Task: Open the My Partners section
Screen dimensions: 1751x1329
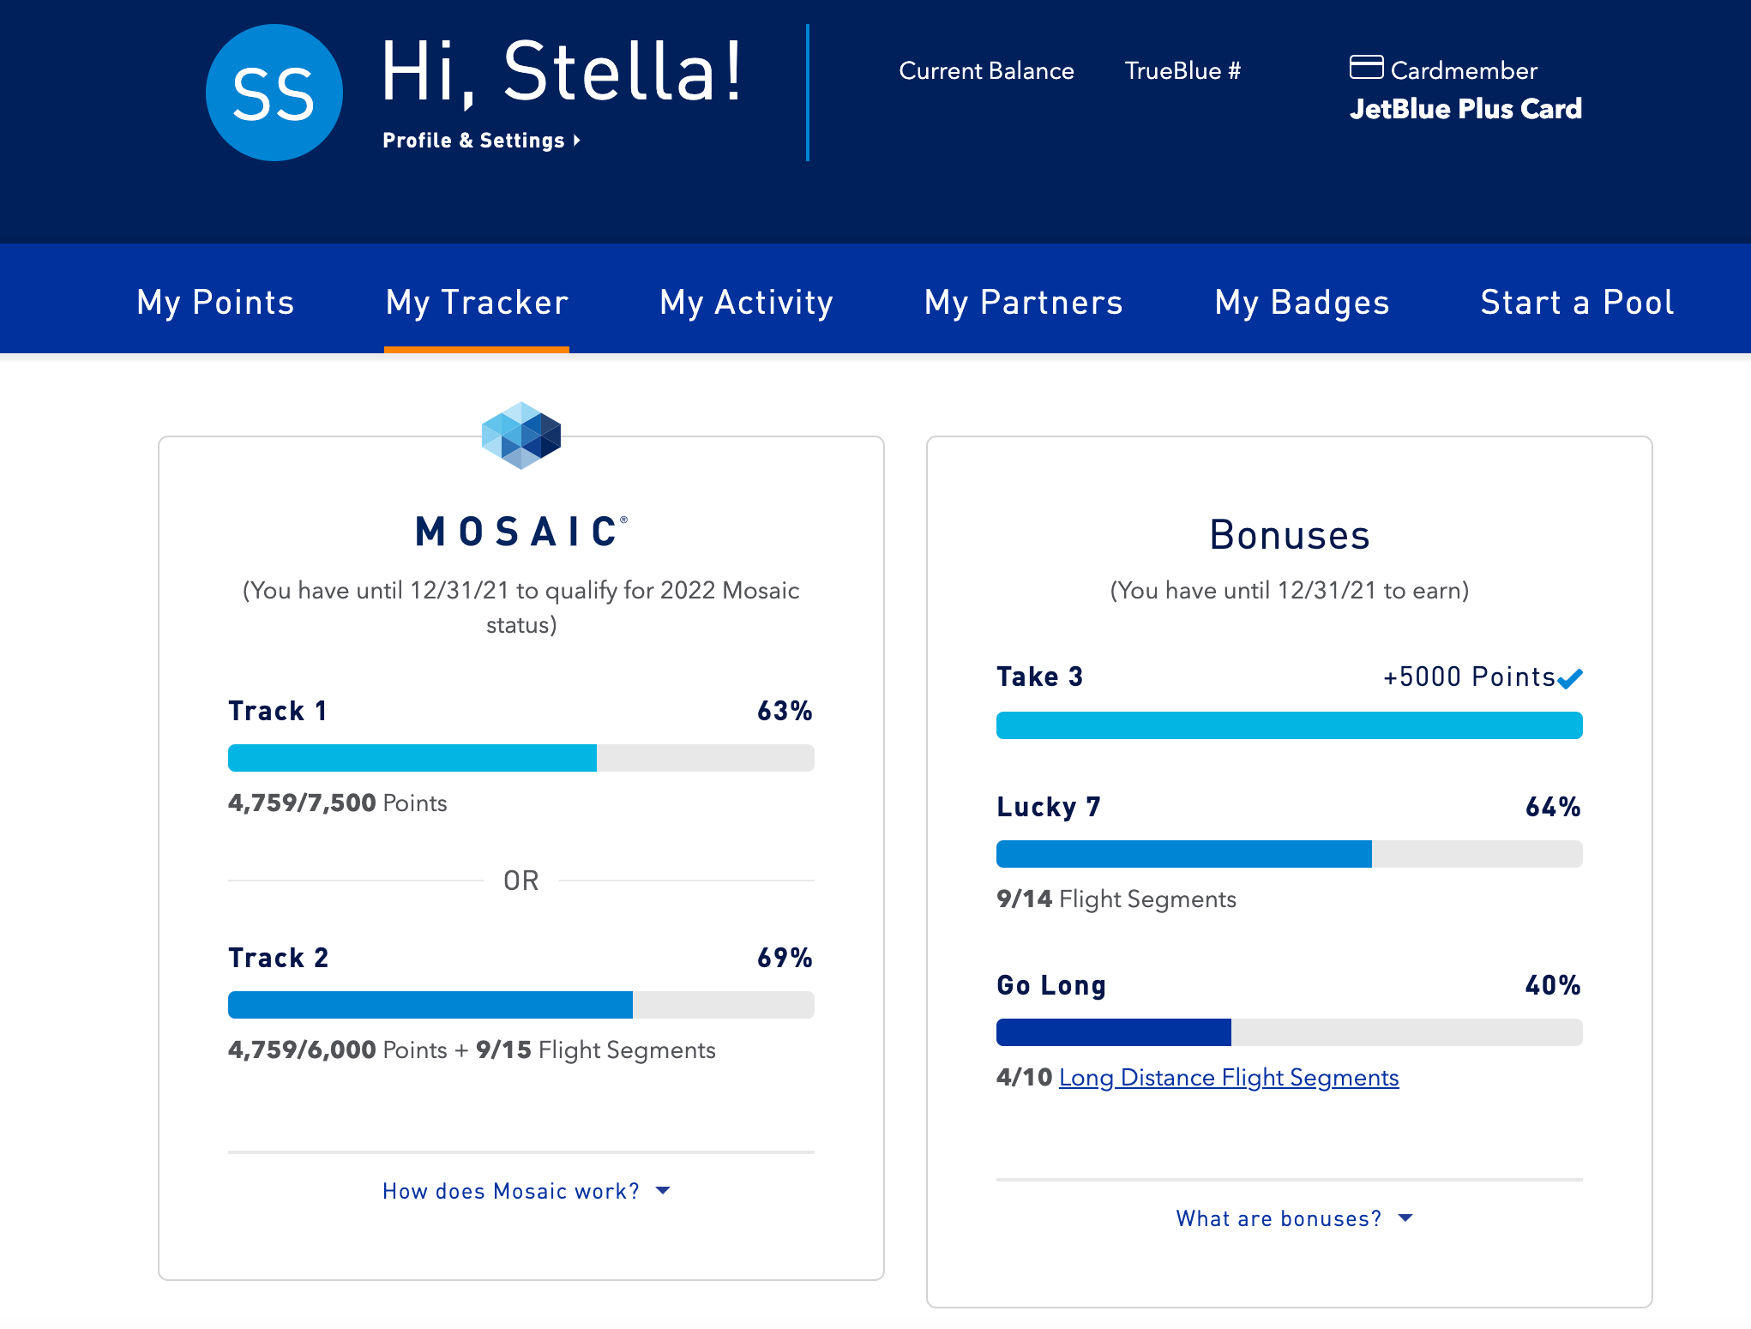Action: tap(1024, 303)
